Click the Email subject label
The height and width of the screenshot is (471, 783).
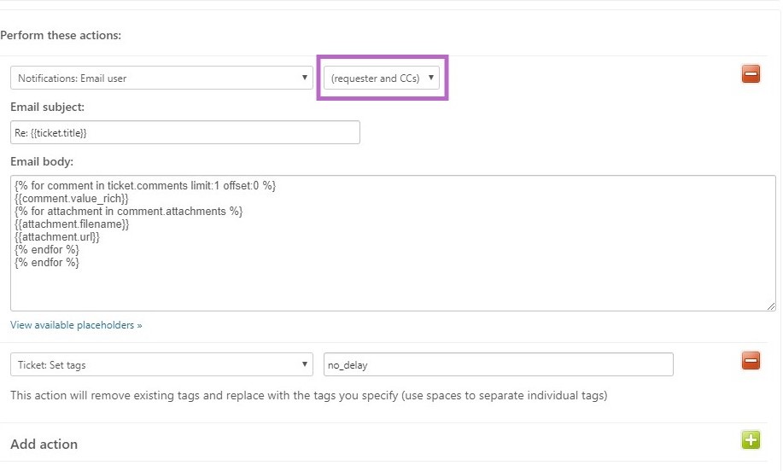click(47, 107)
